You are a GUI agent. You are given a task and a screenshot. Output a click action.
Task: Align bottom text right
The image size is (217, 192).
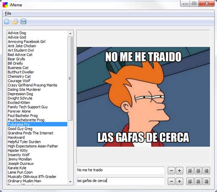click(206, 181)
